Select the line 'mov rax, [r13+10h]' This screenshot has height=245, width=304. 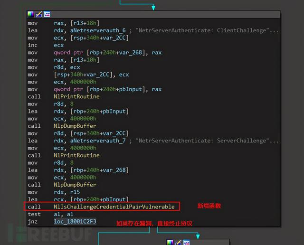point(63,60)
